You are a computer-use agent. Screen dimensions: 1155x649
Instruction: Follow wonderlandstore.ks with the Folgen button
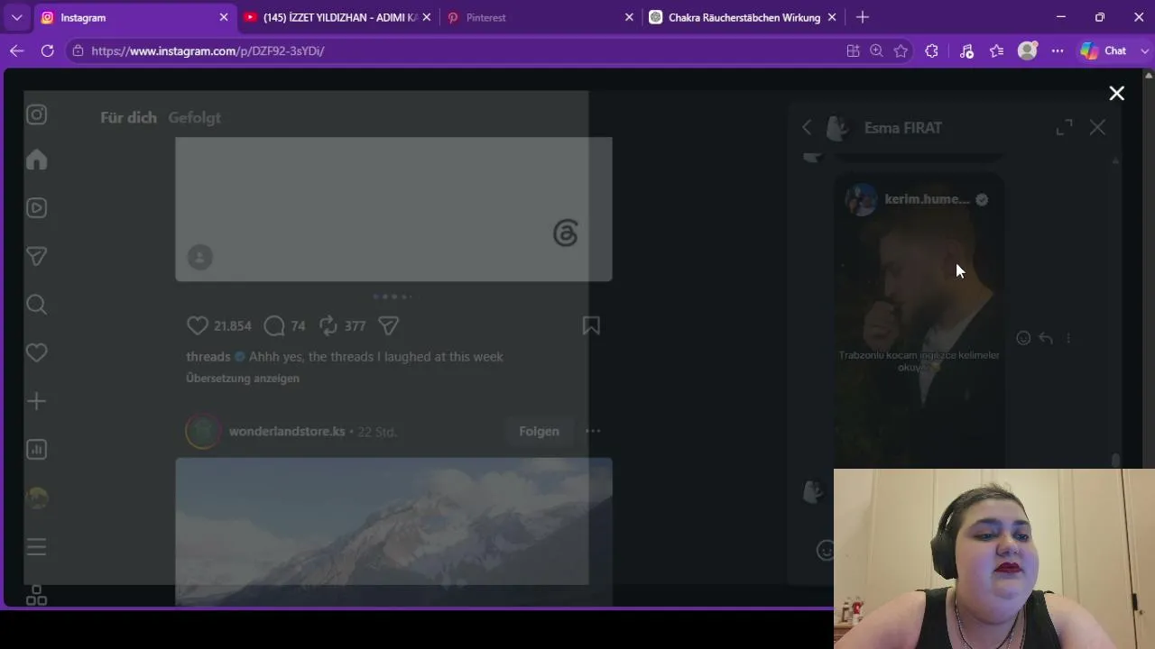pos(539,431)
